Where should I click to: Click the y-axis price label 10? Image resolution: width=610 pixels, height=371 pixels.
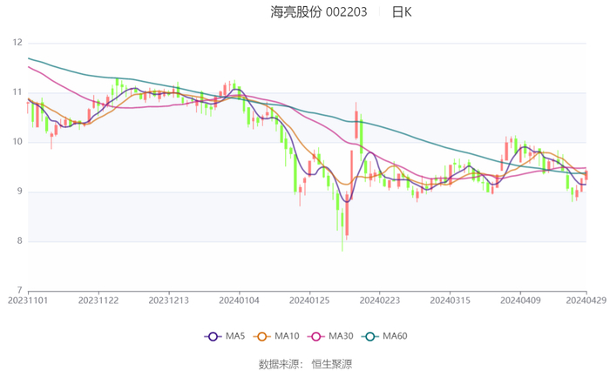point(17,142)
